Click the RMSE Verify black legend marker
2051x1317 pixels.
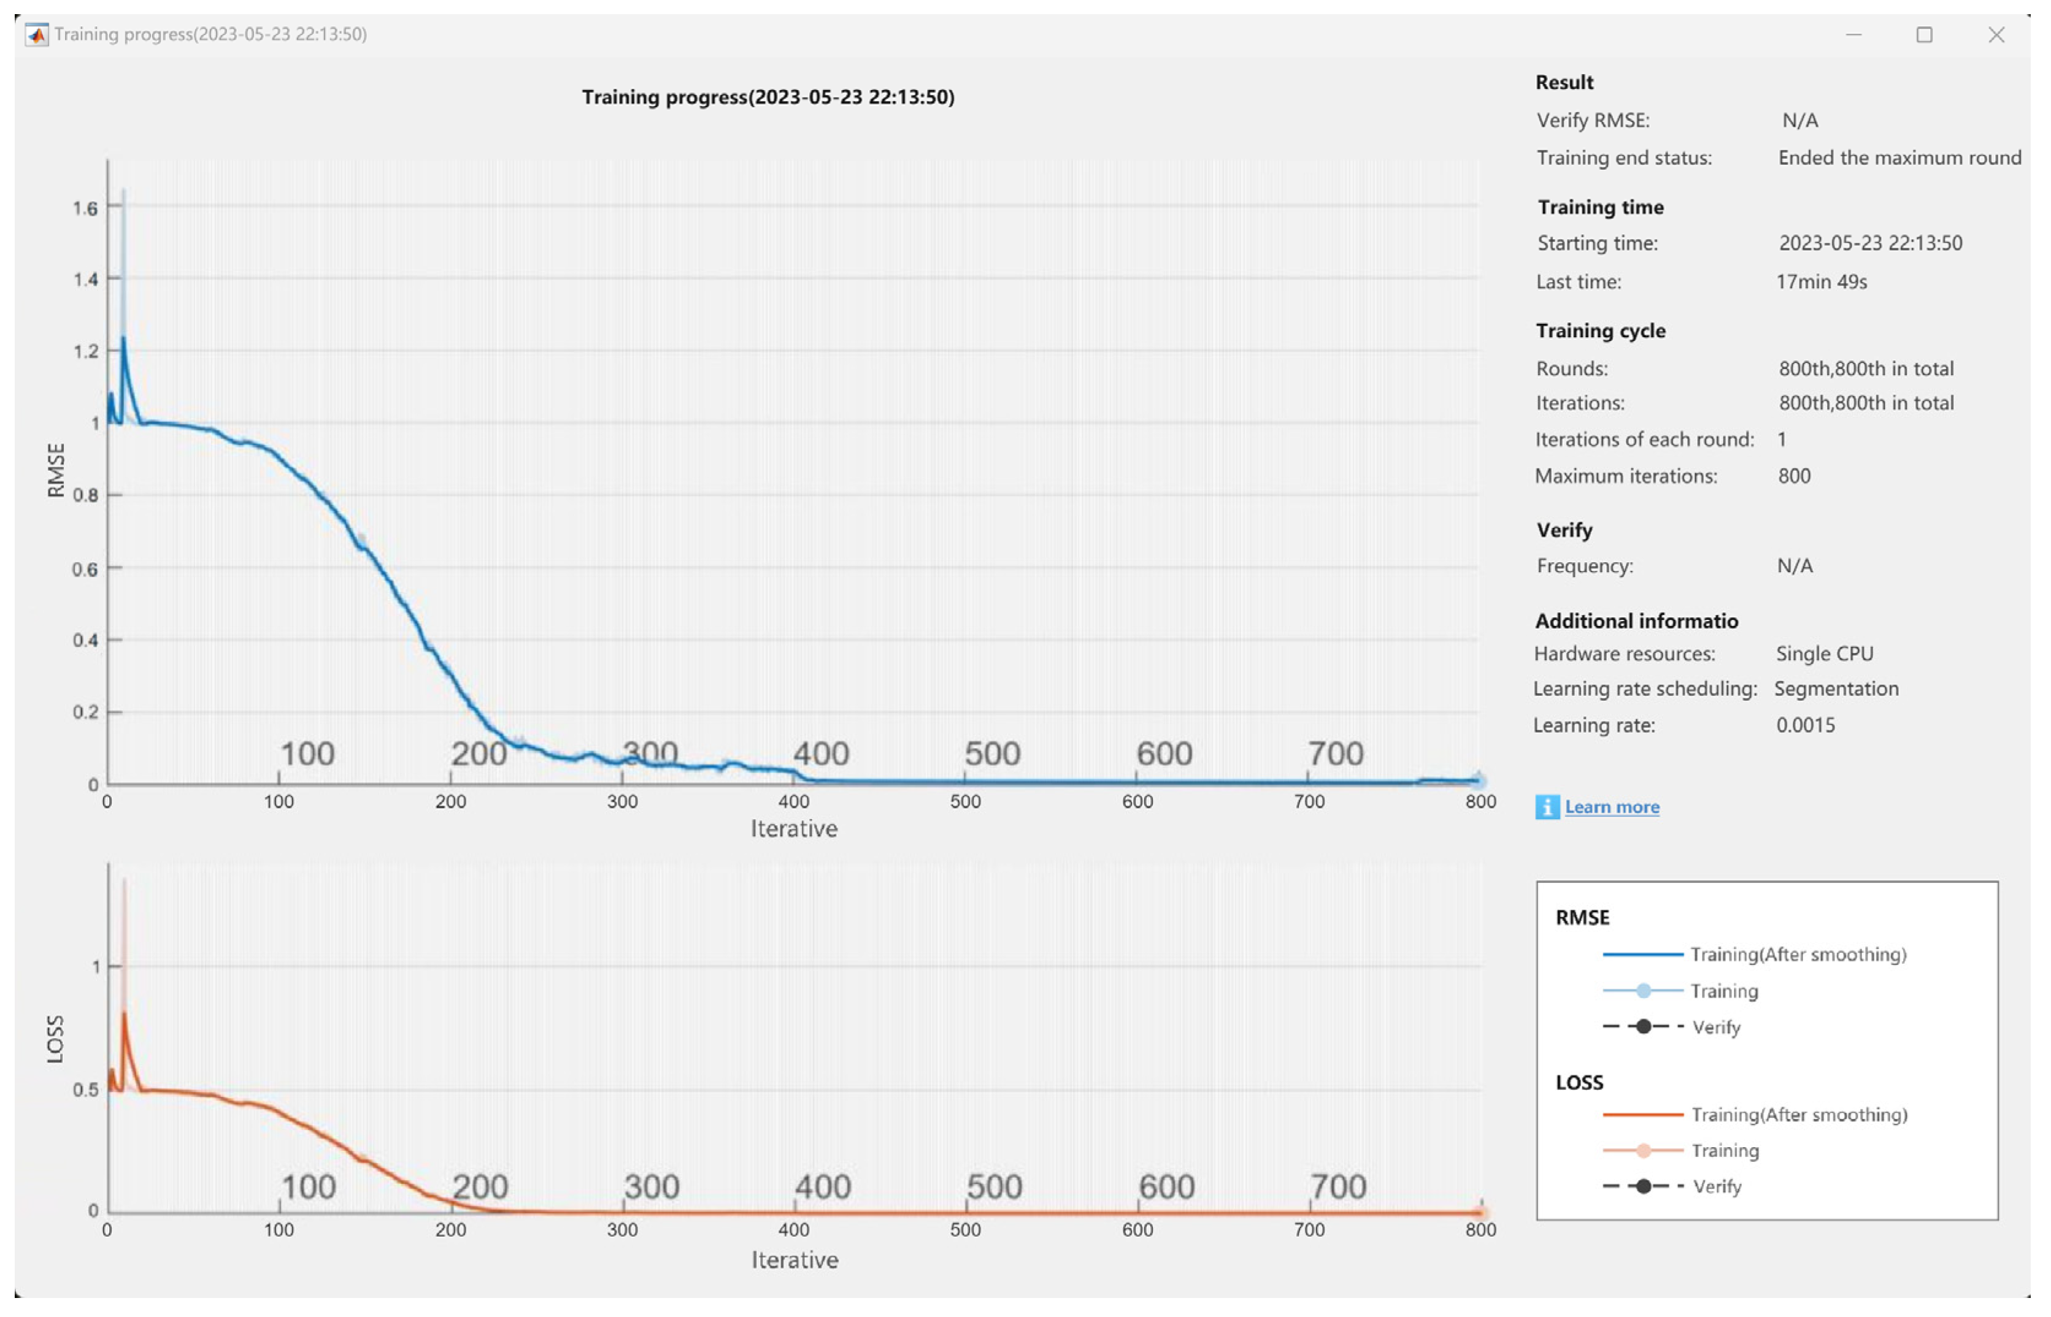click(x=1643, y=1026)
